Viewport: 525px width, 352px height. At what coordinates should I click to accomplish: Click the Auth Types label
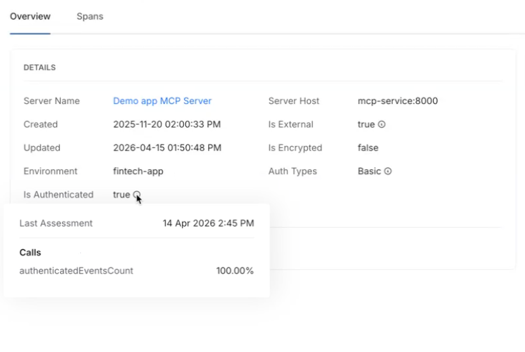(x=292, y=171)
